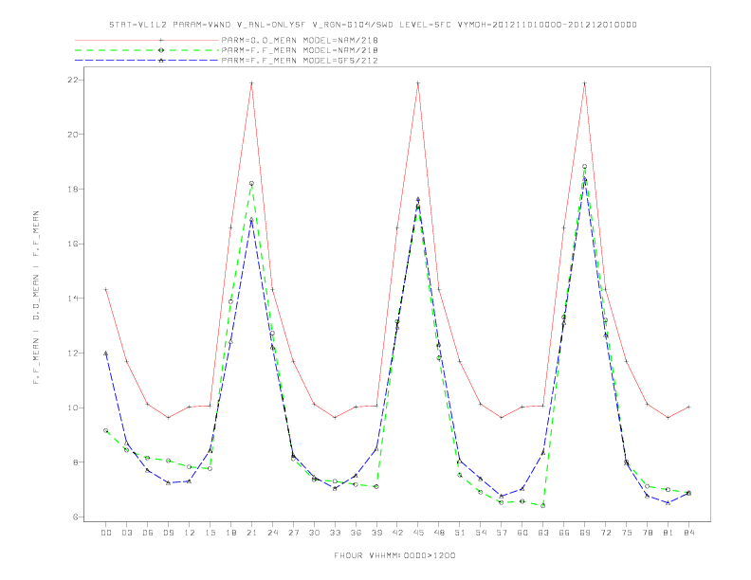
Task: Click the chart title beginning STAT=VL1L2
Action: tap(373, 25)
